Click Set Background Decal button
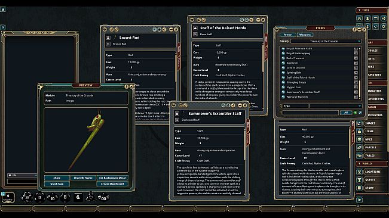 [x=112, y=177]
